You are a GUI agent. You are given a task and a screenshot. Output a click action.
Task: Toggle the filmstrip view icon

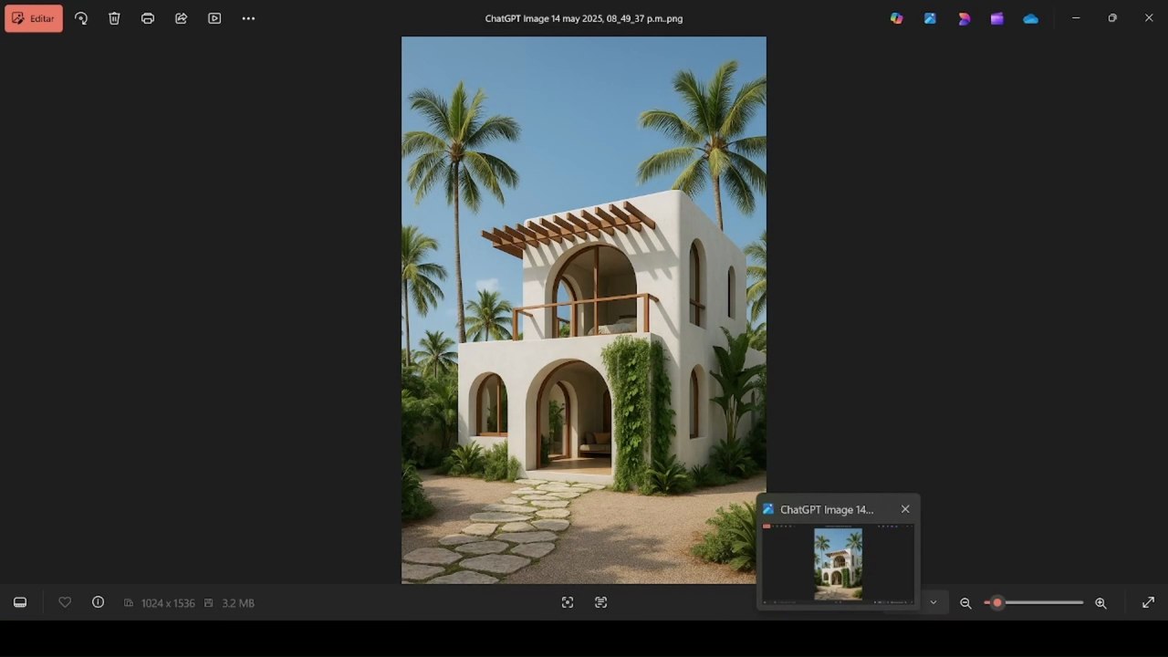20,602
